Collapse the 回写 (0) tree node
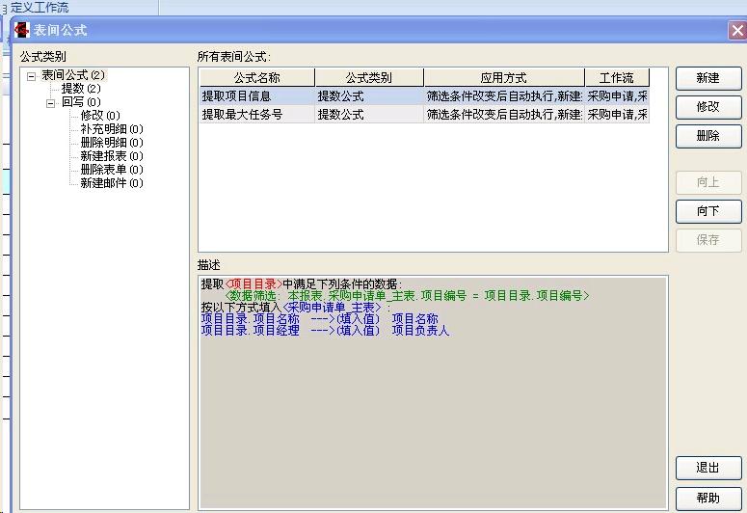 pyautogui.click(x=51, y=102)
